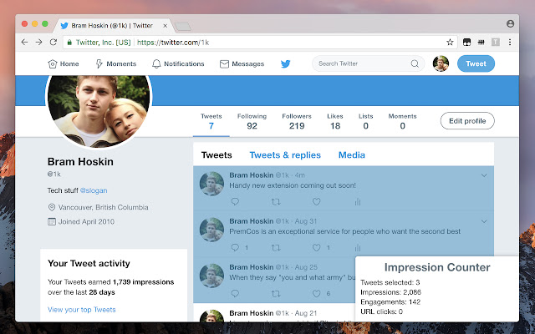This screenshot has height=334, width=535.
Task: Open the account avatar menu in navbar
Action: coord(441,63)
